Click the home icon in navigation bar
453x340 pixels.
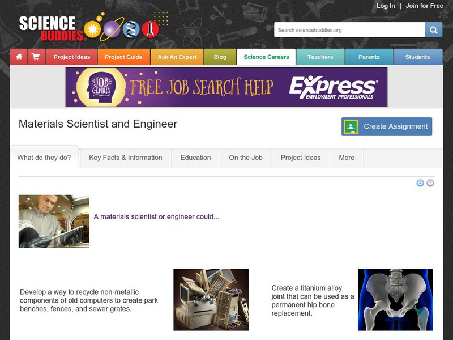[19, 57]
